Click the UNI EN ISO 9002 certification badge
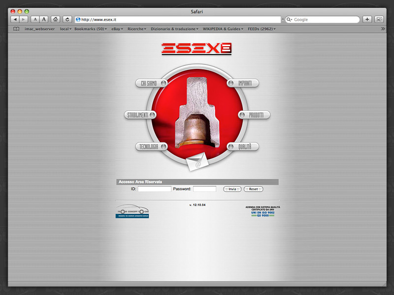394x295 pixels. click(263, 211)
